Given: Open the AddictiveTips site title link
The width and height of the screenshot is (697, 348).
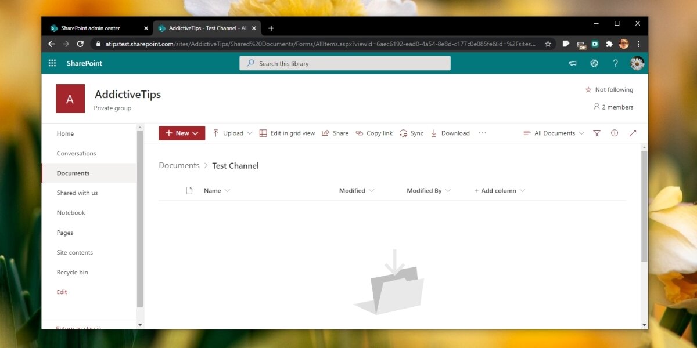Looking at the screenshot, I should coord(128,94).
